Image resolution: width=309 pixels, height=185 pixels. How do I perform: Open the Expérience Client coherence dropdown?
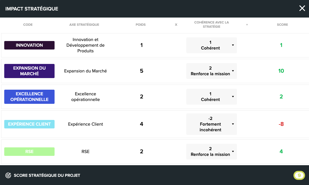(211, 124)
